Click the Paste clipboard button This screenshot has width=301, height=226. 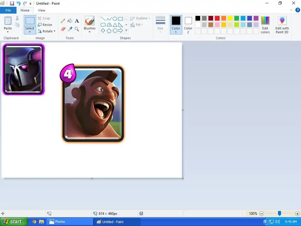point(8,21)
